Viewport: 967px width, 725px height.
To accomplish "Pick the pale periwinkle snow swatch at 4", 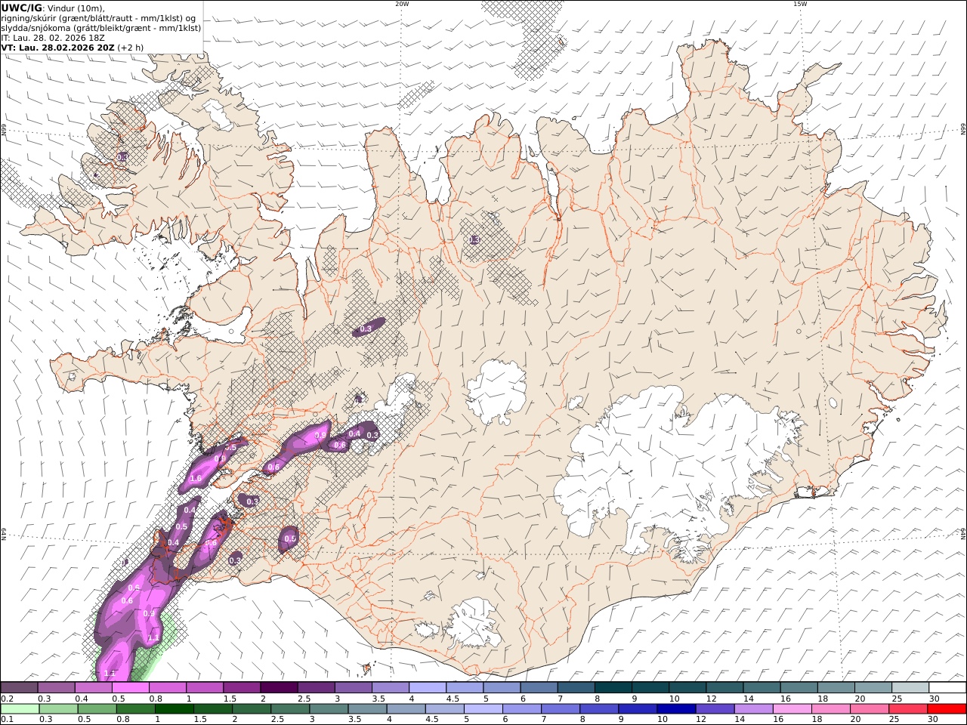I will [427, 687].
